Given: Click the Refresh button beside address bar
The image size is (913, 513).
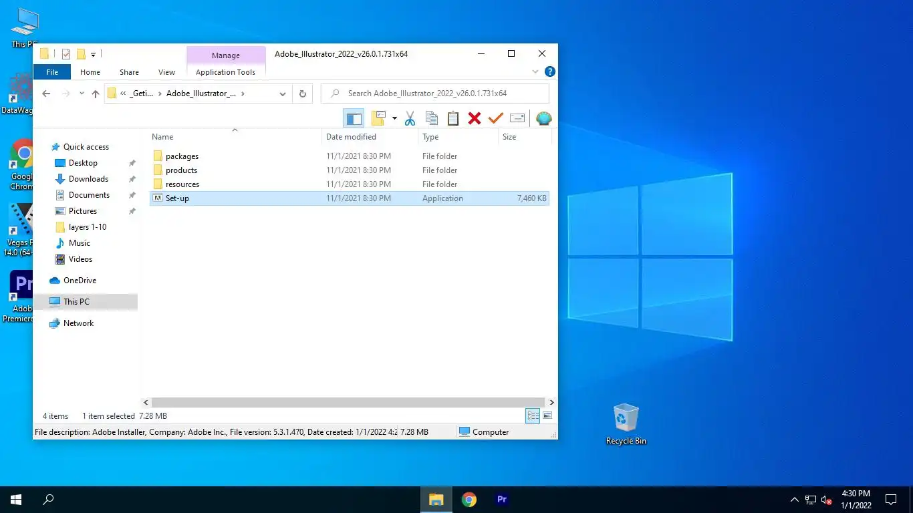Looking at the screenshot, I should (303, 94).
